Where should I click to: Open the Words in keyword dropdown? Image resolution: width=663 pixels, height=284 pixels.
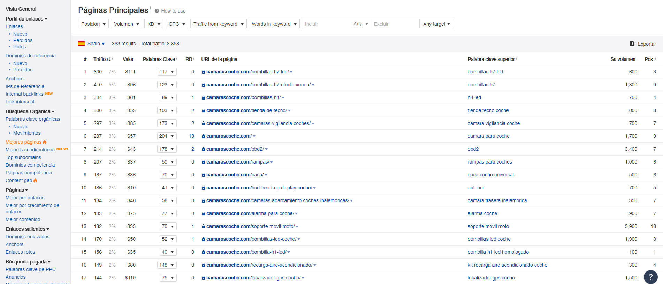pyautogui.click(x=274, y=24)
